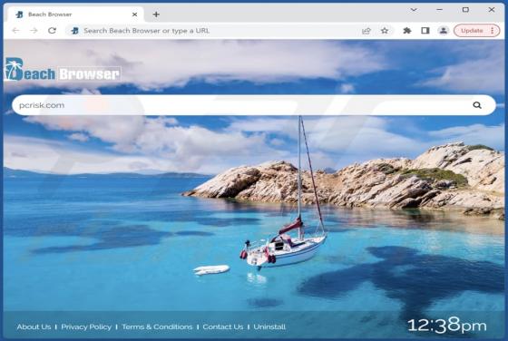This screenshot has height=341, width=508.
Task: Click the Beach Browser logo
Action: [x=63, y=70]
